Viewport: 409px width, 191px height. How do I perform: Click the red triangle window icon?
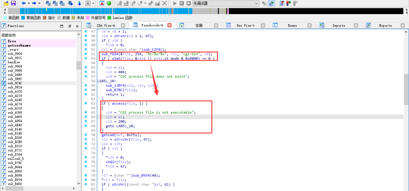[102, 3]
